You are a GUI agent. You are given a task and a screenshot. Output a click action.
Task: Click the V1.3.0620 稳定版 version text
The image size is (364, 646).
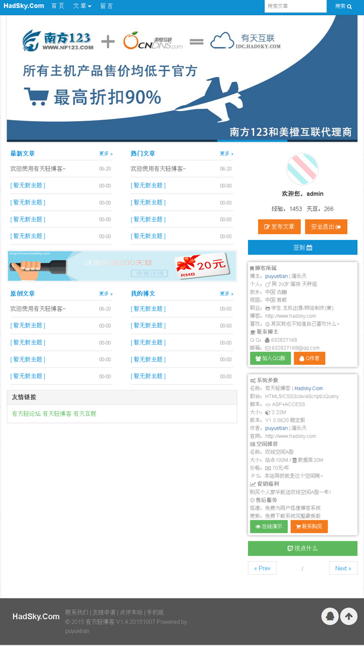285,420
